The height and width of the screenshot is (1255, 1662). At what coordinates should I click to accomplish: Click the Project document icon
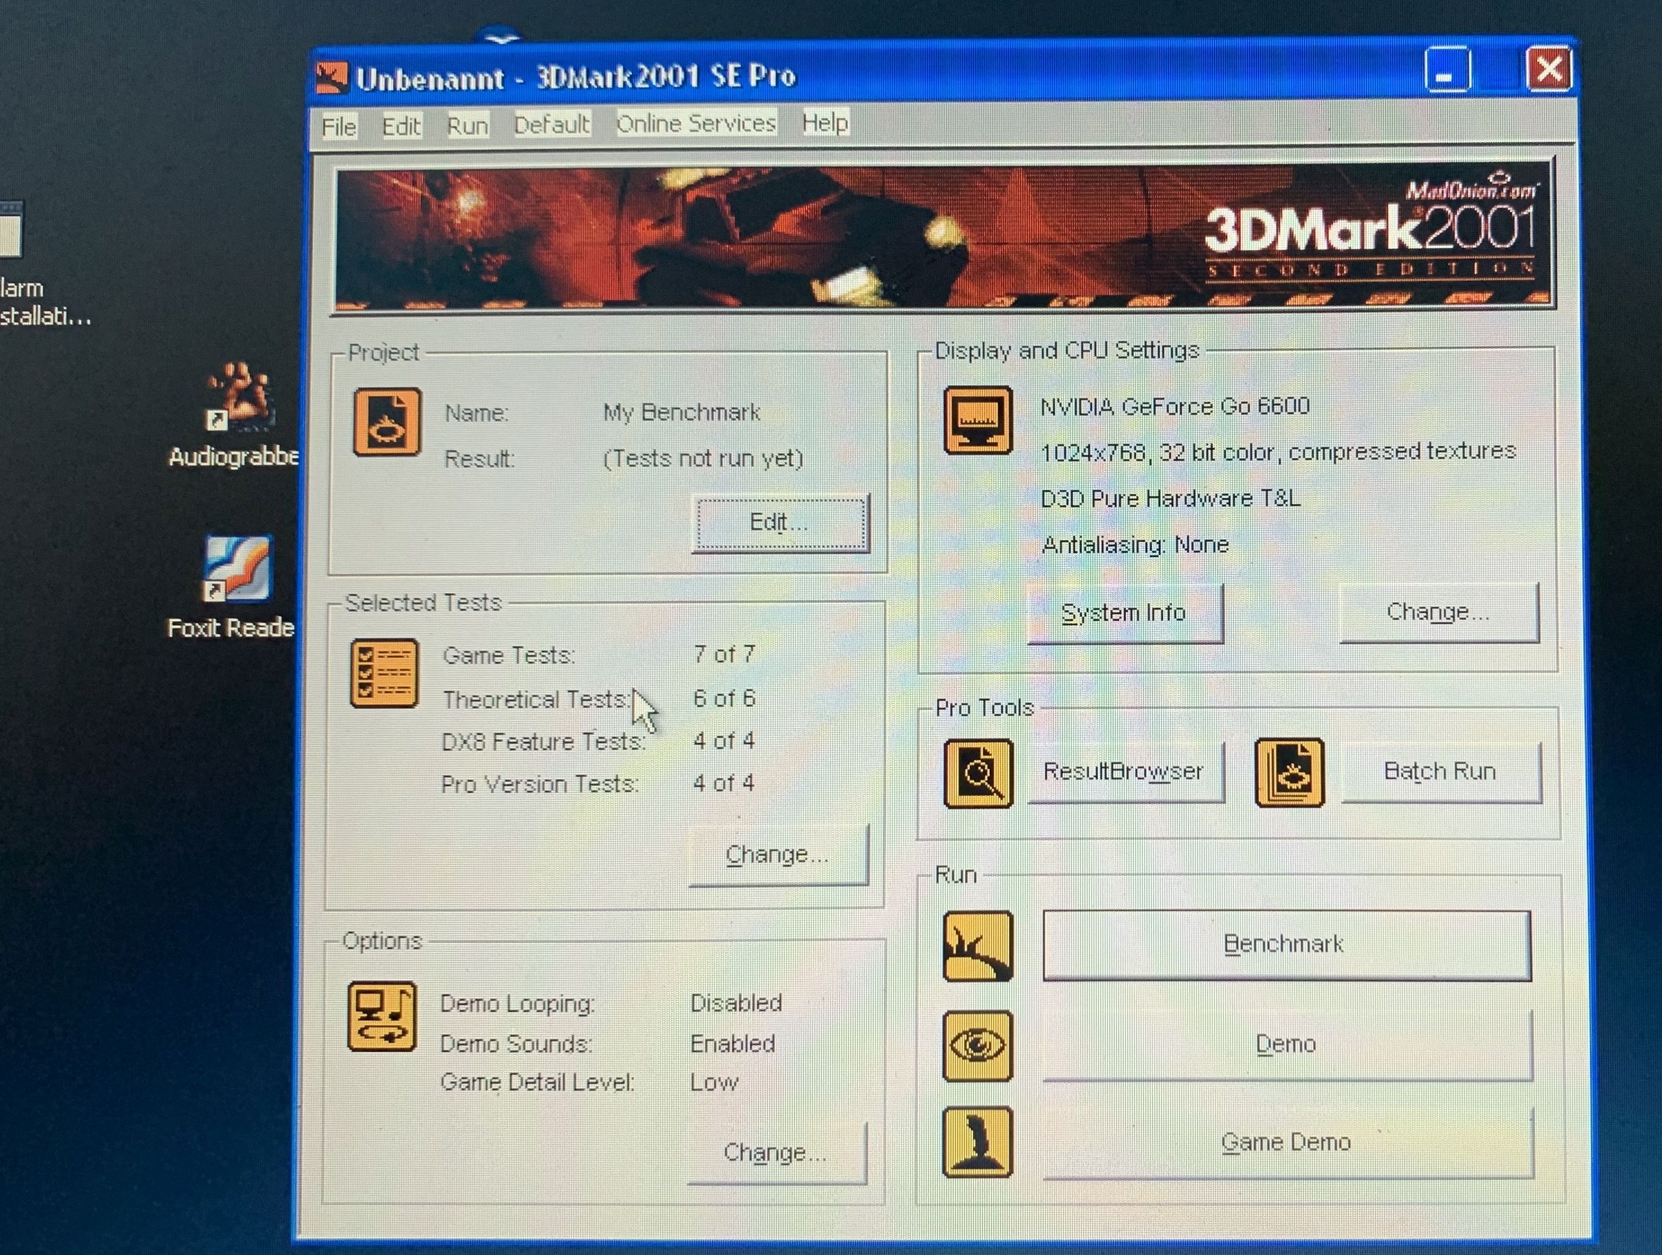pyautogui.click(x=387, y=422)
